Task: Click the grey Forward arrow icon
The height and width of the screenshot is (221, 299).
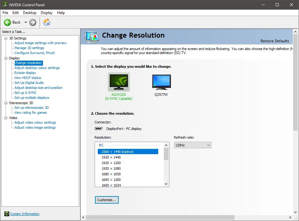Action: [x=33, y=22]
